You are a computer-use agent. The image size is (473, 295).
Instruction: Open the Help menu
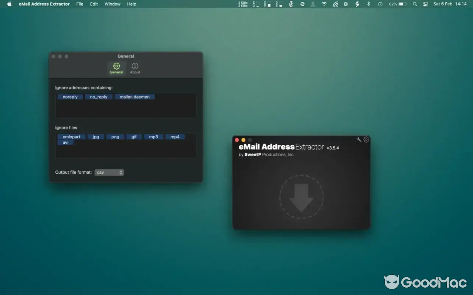132,4
